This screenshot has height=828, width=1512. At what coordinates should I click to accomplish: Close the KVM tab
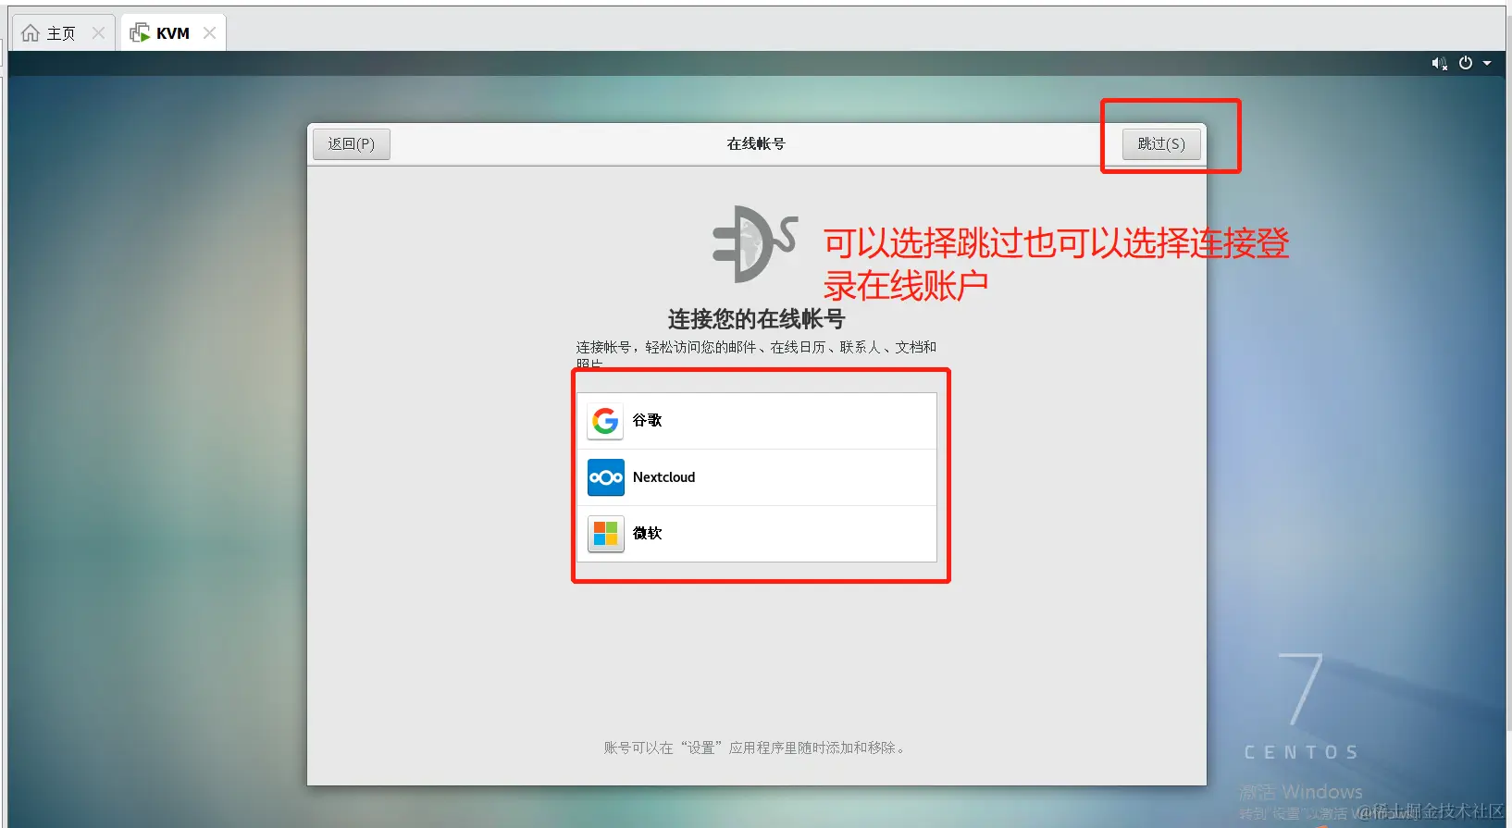pyautogui.click(x=209, y=32)
